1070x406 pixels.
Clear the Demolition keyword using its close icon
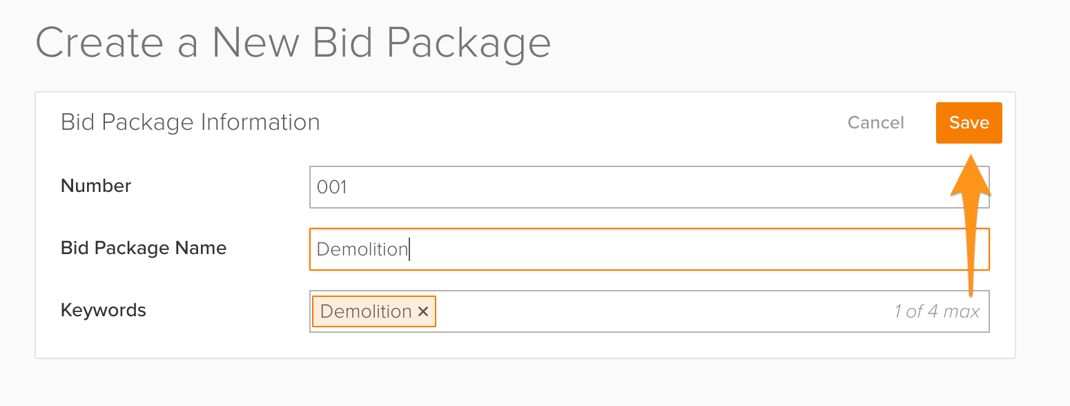tap(423, 311)
